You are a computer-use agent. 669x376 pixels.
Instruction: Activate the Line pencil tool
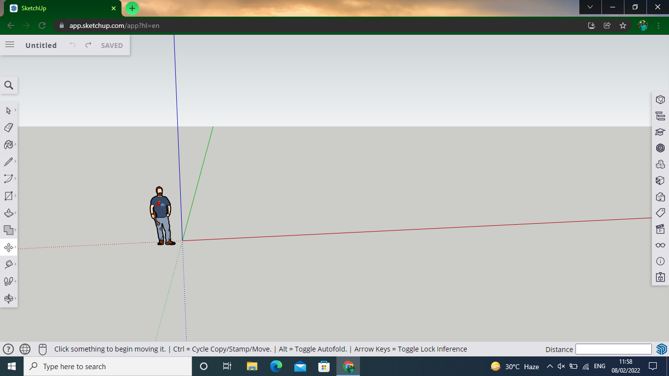point(8,162)
